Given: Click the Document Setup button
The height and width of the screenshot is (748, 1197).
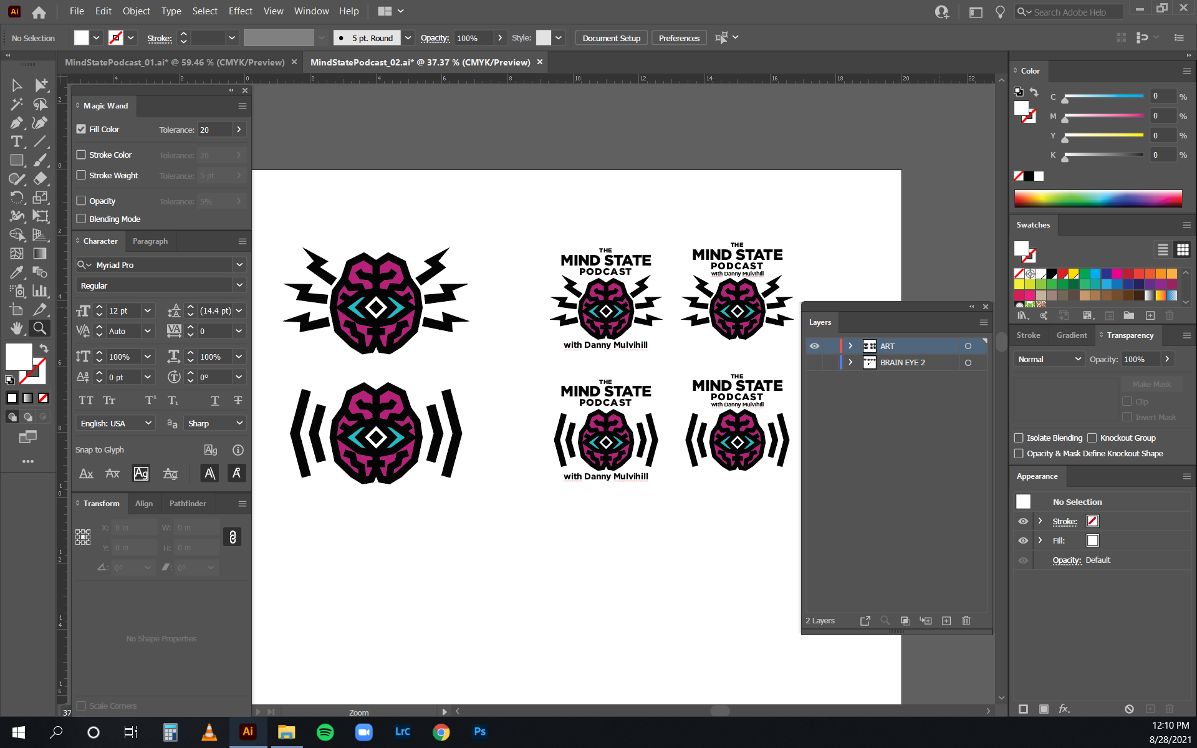Looking at the screenshot, I should [611, 38].
